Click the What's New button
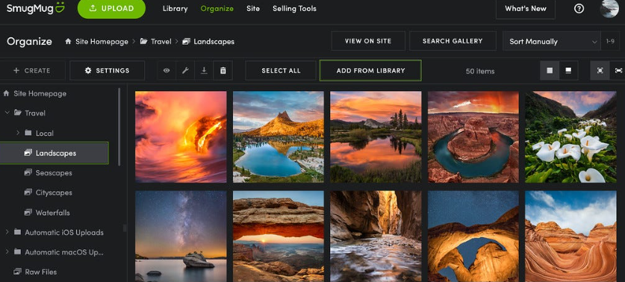This screenshot has width=625, height=282. pos(526,9)
